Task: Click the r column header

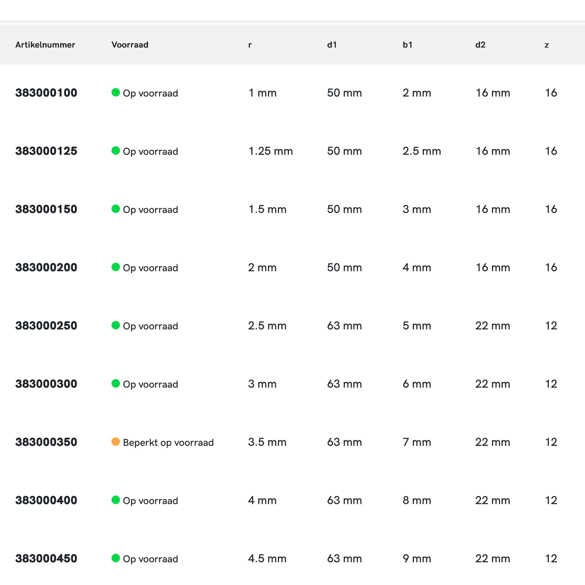Action: pos(250,45)
